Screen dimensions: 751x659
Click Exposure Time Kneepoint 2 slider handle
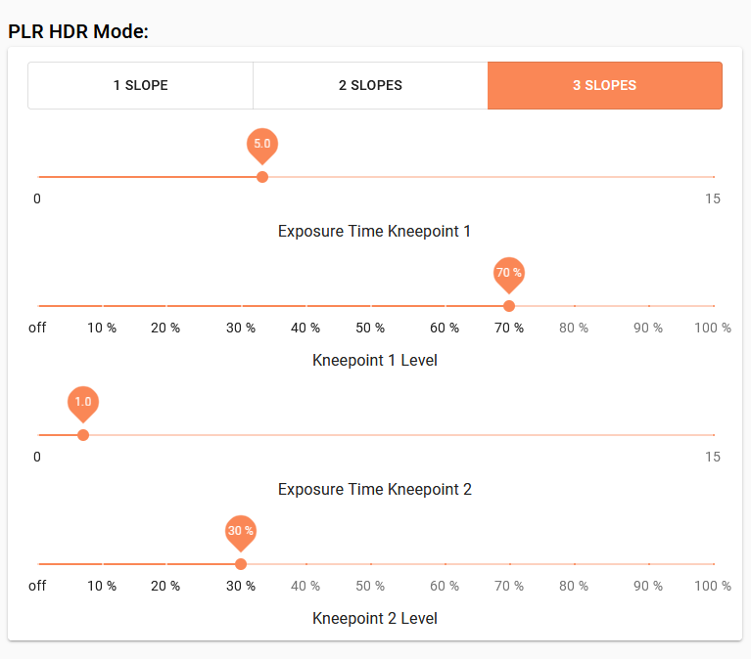coord(83,435)
